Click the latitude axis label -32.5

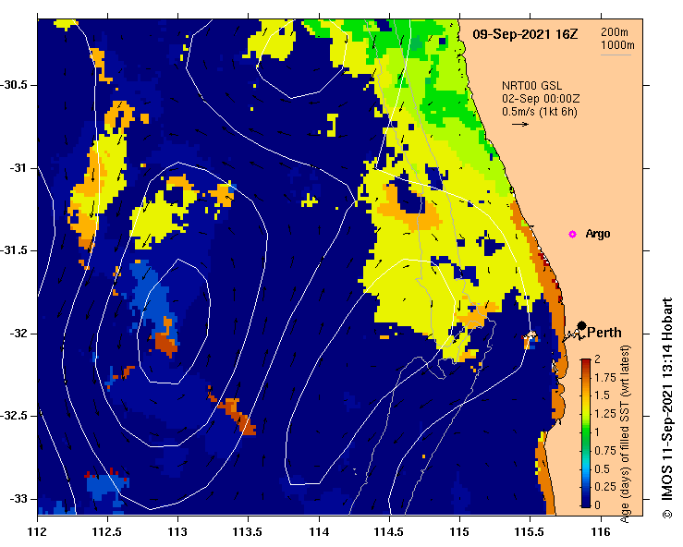coord(14,416)
